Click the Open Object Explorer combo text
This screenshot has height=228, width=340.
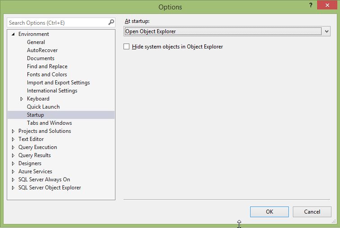pos(150,31)
